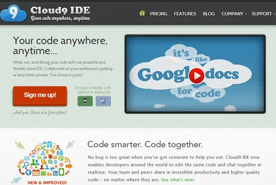Click 'Or login instantly with GitHub or BitBucket' text

(93, 90)
